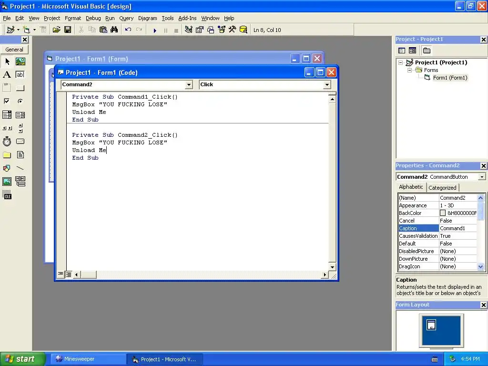
Task: Click the BackColor color swatch in Properties
Action: [x=443, y=213]
